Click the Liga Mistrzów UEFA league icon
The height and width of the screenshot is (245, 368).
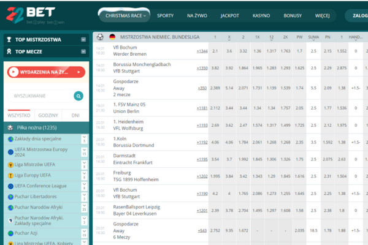click(10, 164)
